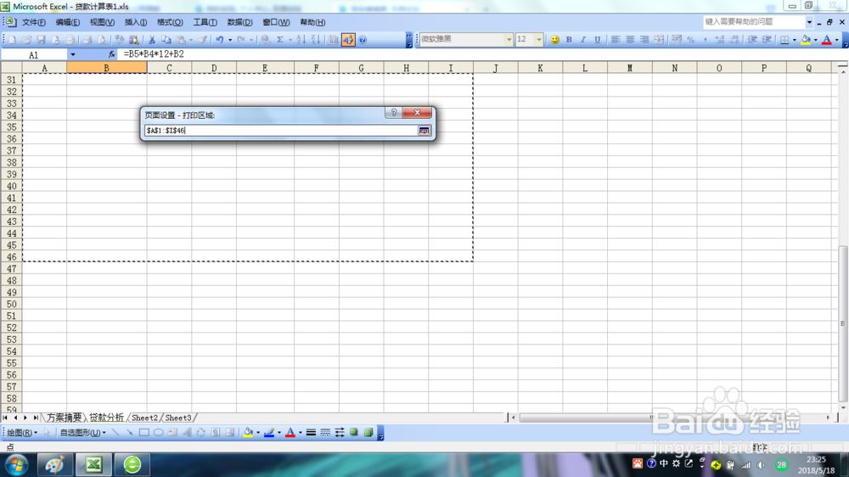Viewport: 849px width, 477px height.
Task: Select column J header
Action: [496, 68]
